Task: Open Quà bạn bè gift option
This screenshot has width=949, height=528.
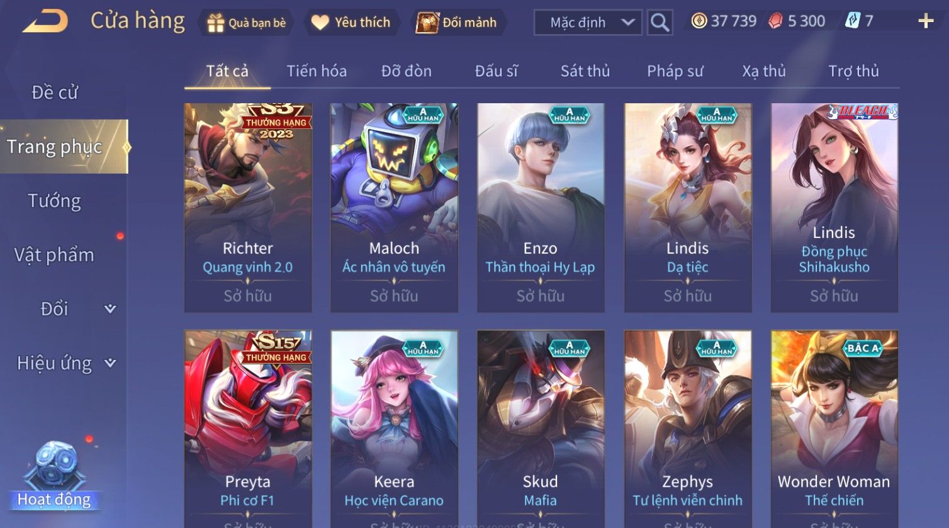Action: [246, 23]
